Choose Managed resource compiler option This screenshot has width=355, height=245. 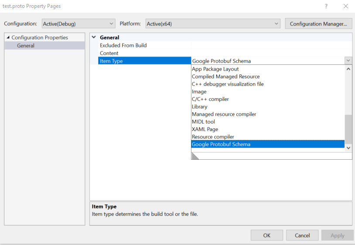tap(268, 114)
